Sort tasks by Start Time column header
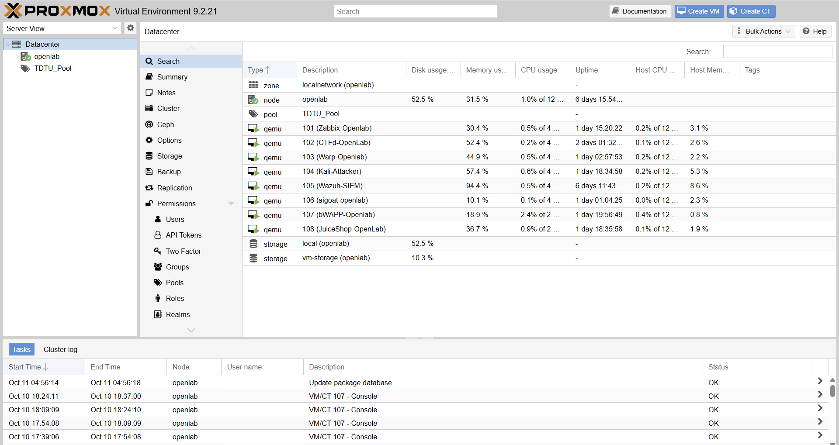The height and width of the screenshot is (445, 839). tap(44, 367)
